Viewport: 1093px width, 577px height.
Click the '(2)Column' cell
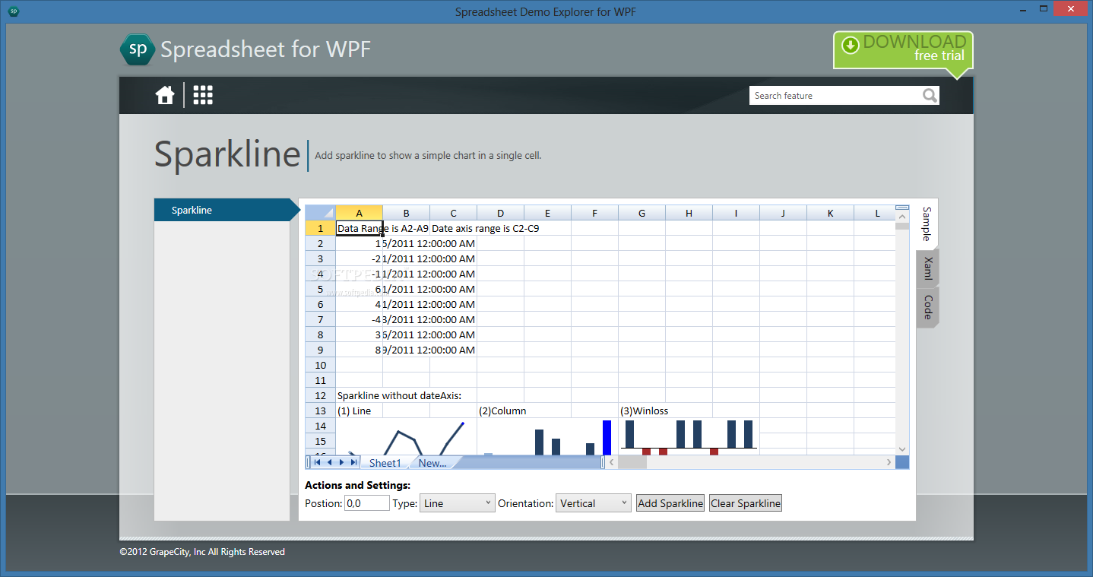coord(502,411)
